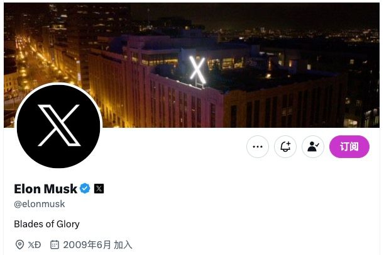Open the three-dot more options menu
The height and width of the screenshot is (255, 384).
tap(258, 147)
